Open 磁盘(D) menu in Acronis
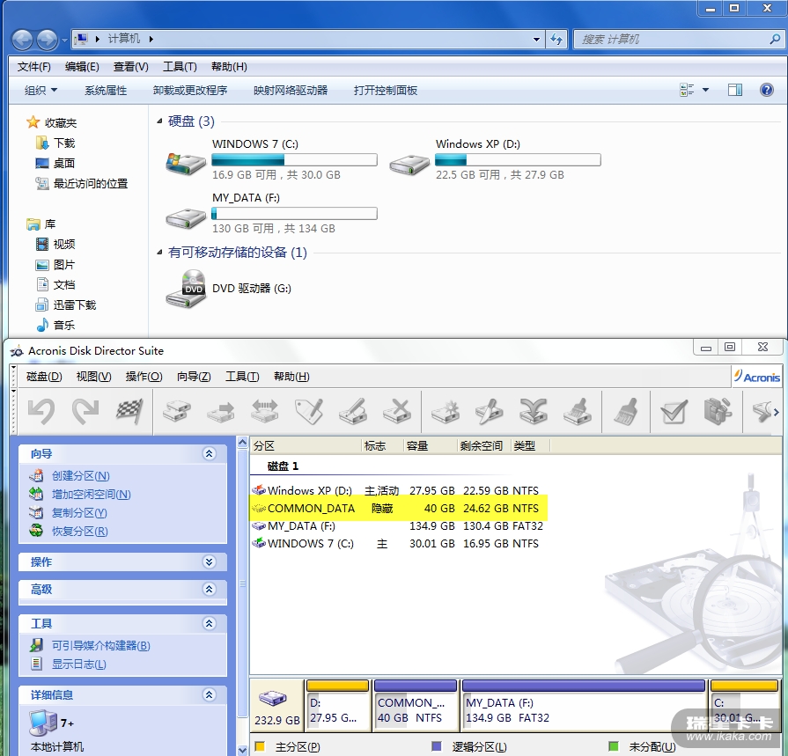 (x=44, y=377)
